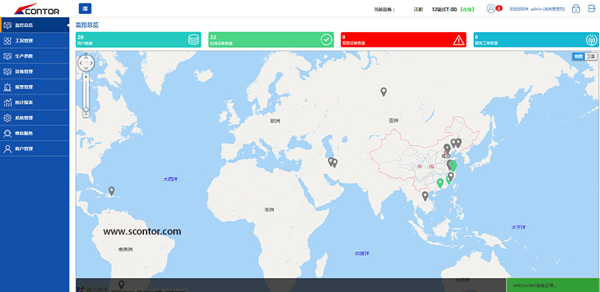Viewport: 600px width, 292px height.
Task: Click the user avatar icon in the header
Action: coord(491,9)
